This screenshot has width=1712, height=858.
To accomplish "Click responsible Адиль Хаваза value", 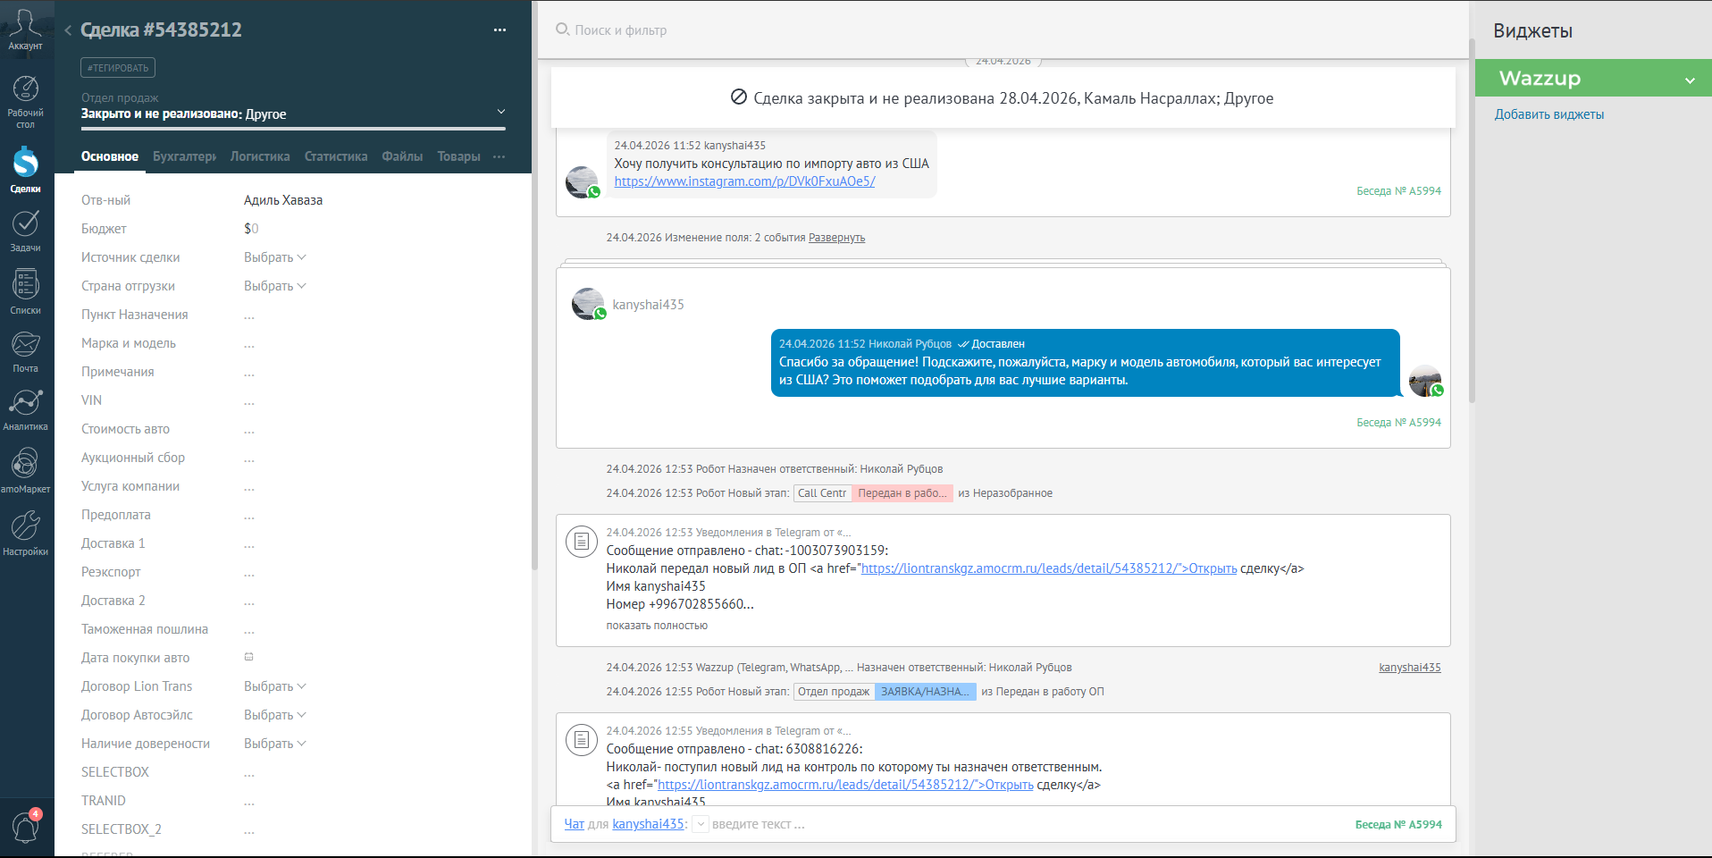I will point(283,200).
